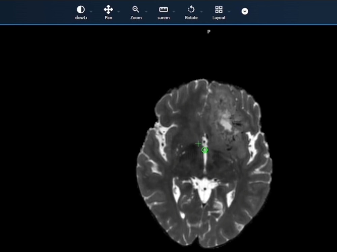
Task: Choose the Measurement ruler tool
Action: [163, 13]
